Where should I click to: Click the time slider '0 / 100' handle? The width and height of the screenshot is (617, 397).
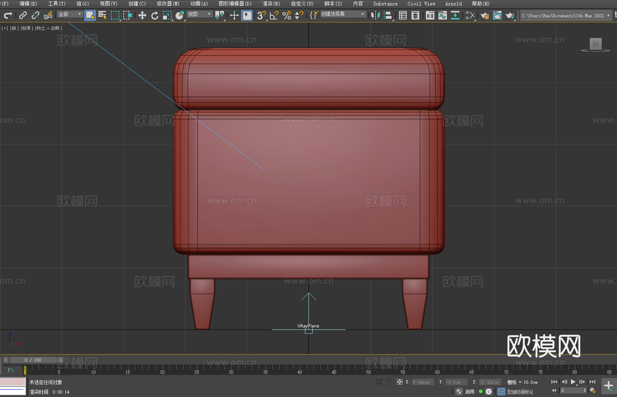[x=33, y=360]
